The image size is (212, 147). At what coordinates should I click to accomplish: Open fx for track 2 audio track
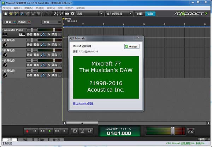(x=49, y=45)
